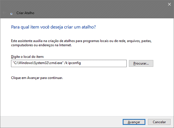This screenshot has height=128, width=174.
Task: Click the blue heading about creating a shortcut
Action: 53,27
